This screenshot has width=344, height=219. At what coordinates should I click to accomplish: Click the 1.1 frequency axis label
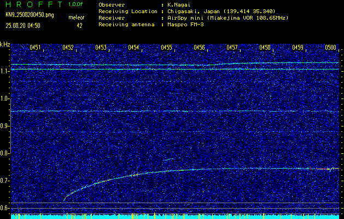(5, 71)
